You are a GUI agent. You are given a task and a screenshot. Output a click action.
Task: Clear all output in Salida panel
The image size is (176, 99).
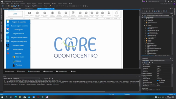tap(50, 78)
